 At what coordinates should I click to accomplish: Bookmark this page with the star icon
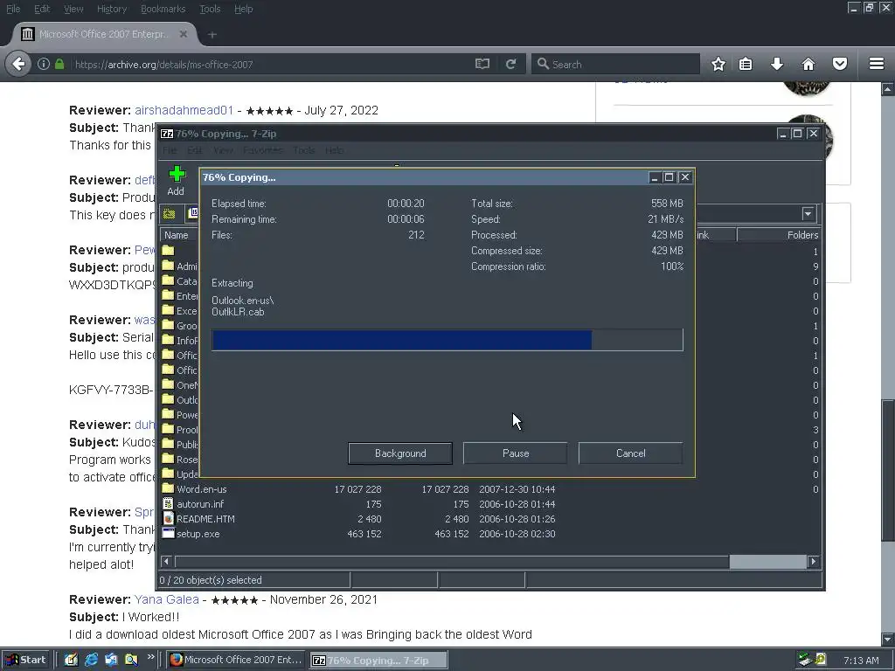718,64
